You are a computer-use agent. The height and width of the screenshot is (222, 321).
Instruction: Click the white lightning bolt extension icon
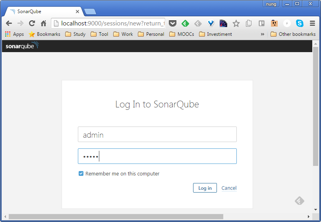click(287, 23)
